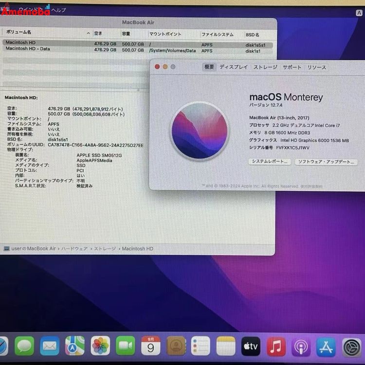The height and width of the screenshot is (365, 365).
Task: Click the S.M.A.R.T. status value 検証済み
Action: pyautogui.click(x=85, y=186)
